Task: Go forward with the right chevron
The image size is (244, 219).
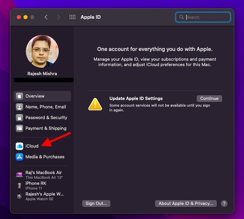Action: 58,17
